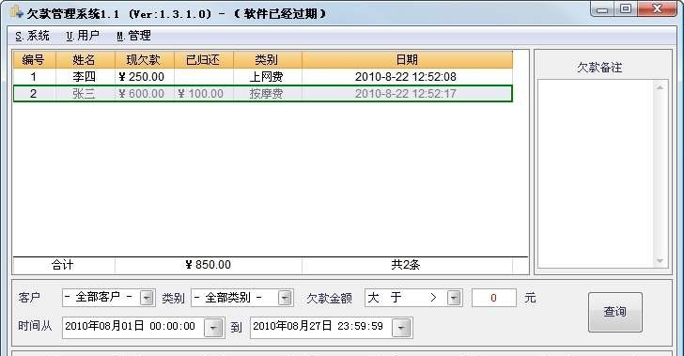
Task: Click the 查询 button
Action: 614,312
